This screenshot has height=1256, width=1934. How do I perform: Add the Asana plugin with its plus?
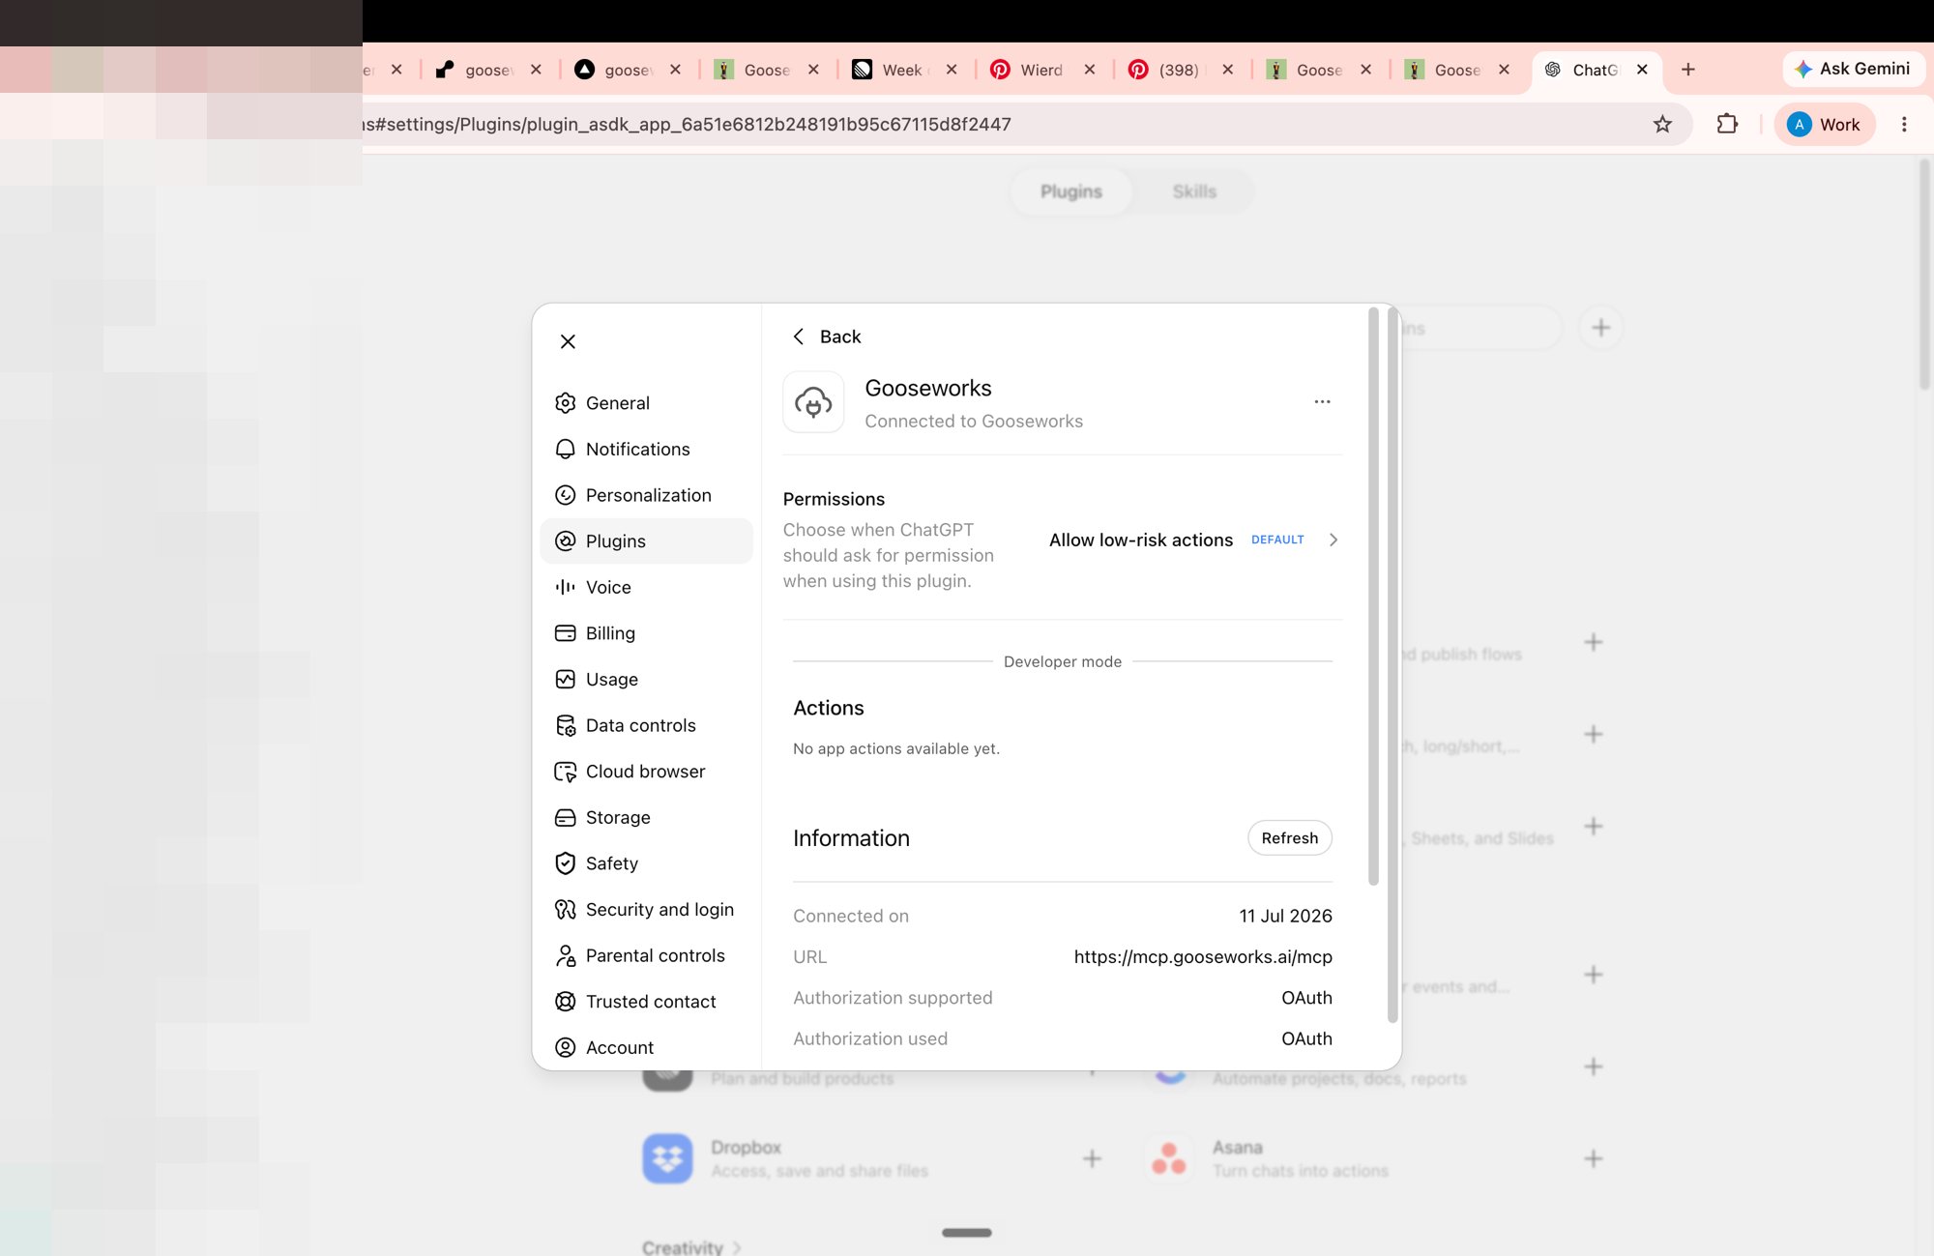[x=1594, y=1158]
